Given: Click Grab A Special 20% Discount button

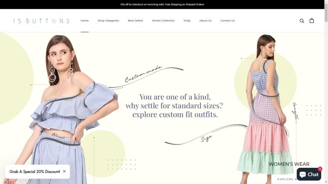Looking at the screenshot, I should 35,171.
